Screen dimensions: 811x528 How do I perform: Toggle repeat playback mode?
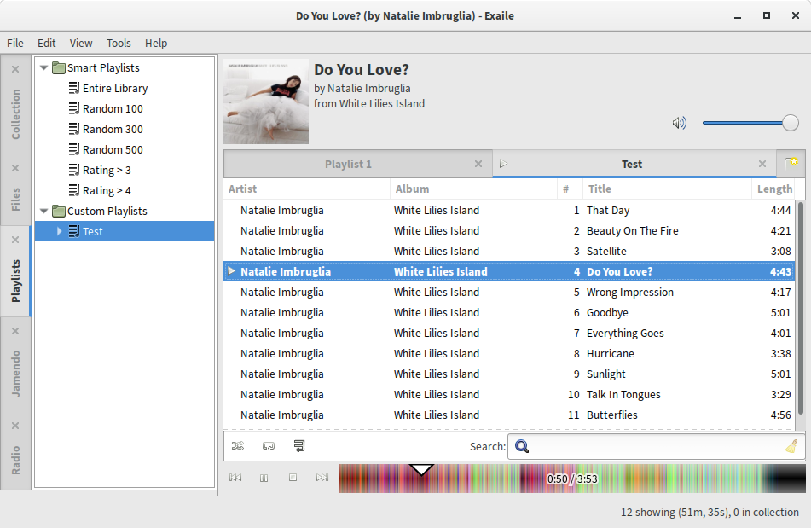269,446
